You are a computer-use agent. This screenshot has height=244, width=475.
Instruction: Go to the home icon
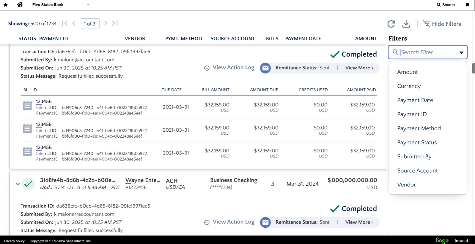pyautogui.click(x=20, y=4)
